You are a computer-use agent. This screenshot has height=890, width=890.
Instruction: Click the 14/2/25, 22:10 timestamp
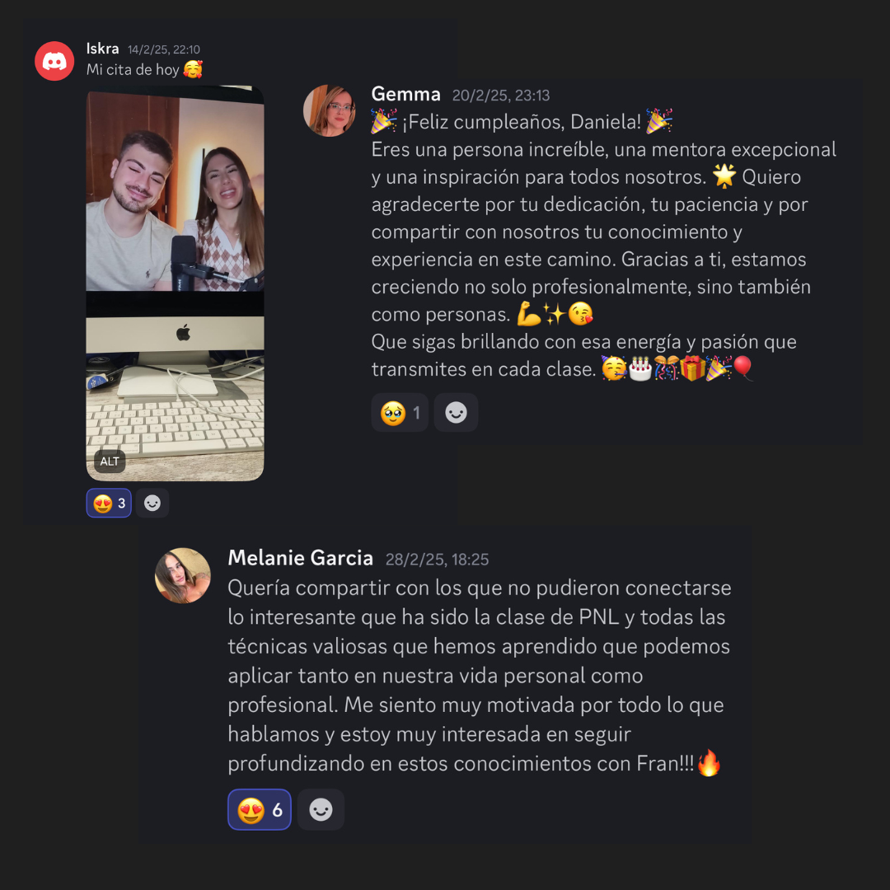tap(164, 50)
